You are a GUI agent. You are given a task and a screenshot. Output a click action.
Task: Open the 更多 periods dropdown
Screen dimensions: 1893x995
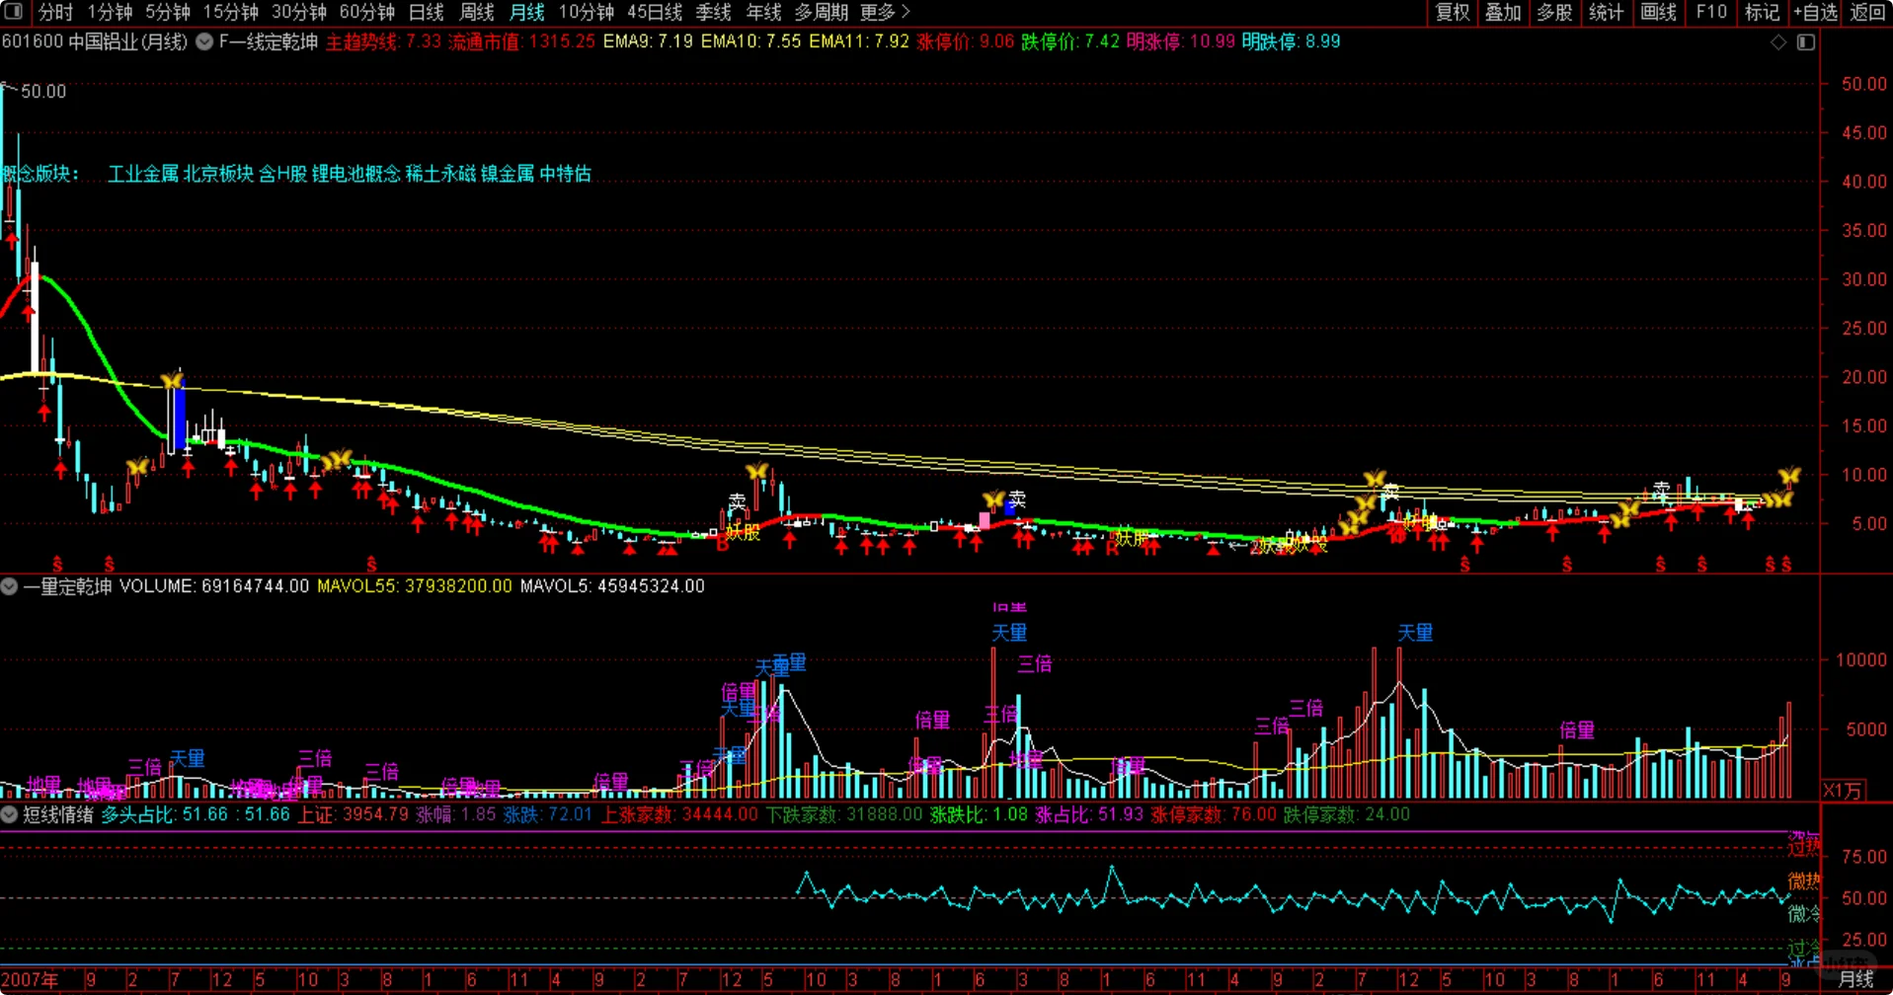[x=885, y=12]
